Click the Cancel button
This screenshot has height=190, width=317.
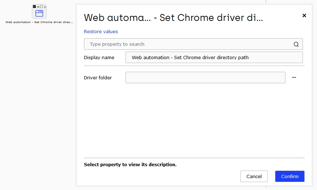[254, 177]
